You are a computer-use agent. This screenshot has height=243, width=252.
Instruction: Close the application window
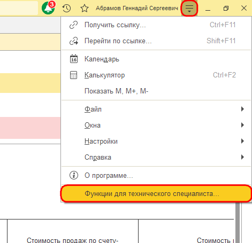(x=244, y=8)
